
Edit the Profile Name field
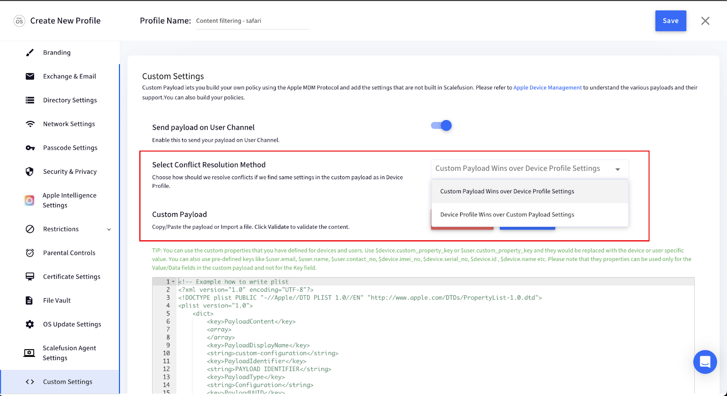[252, 21]
